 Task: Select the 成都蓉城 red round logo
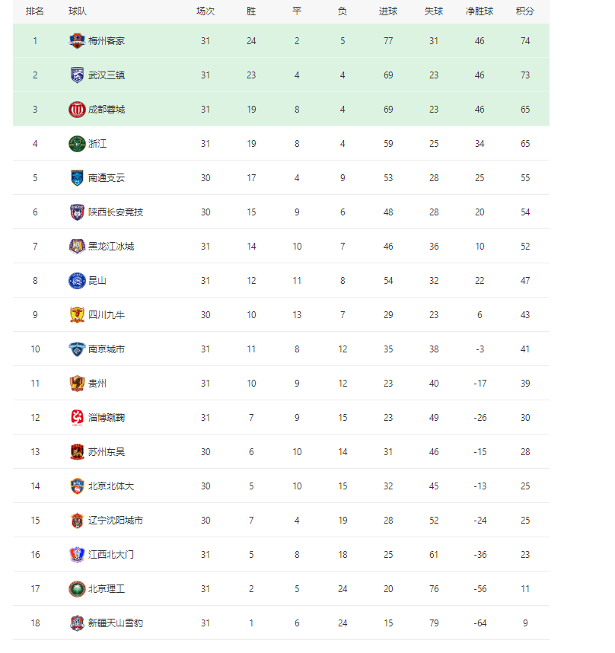[77, 110]
